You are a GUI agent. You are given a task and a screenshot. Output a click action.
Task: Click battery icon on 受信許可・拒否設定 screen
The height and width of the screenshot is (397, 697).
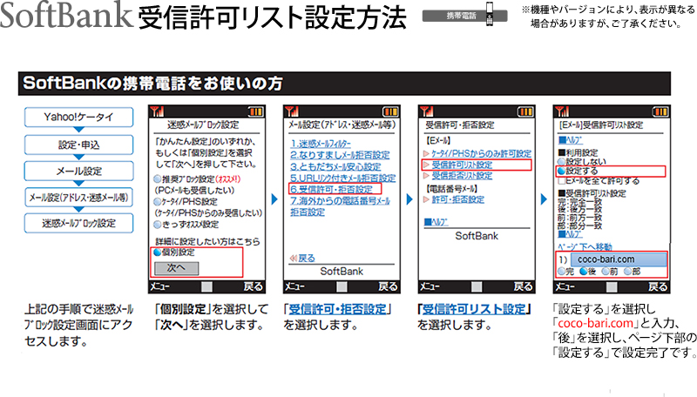(x=526, y=111)
